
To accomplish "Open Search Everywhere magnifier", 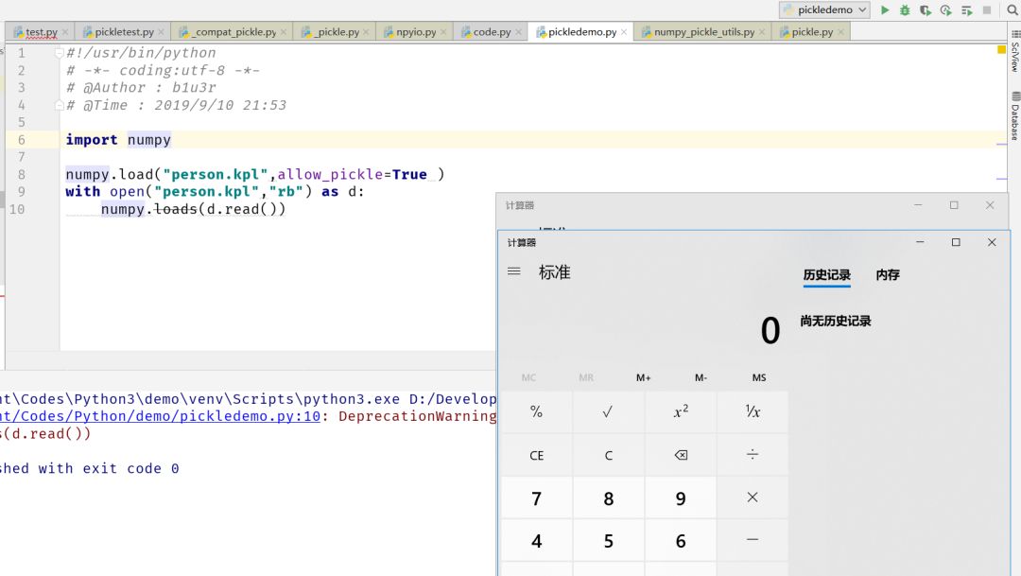I will point(1012,9).
